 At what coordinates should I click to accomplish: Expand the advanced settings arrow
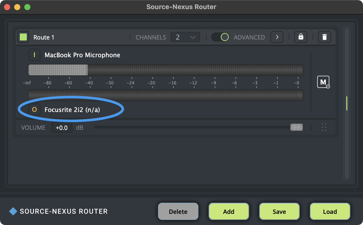click(x=277, y=37)
